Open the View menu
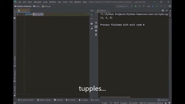Image resolution: width=185 pixels, height=104 pixels. [x=30, y=2]
